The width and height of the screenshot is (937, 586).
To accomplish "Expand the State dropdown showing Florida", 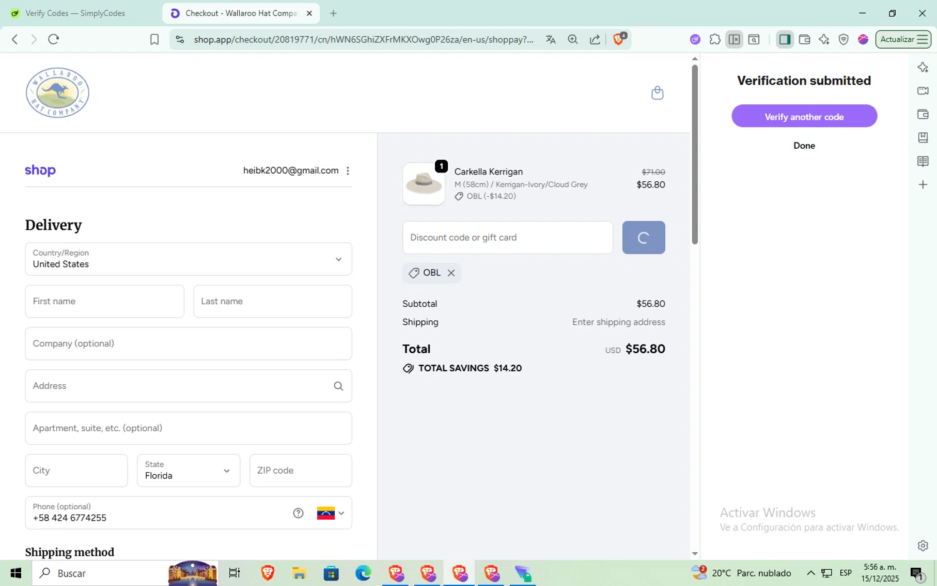I will coord(188,470).
